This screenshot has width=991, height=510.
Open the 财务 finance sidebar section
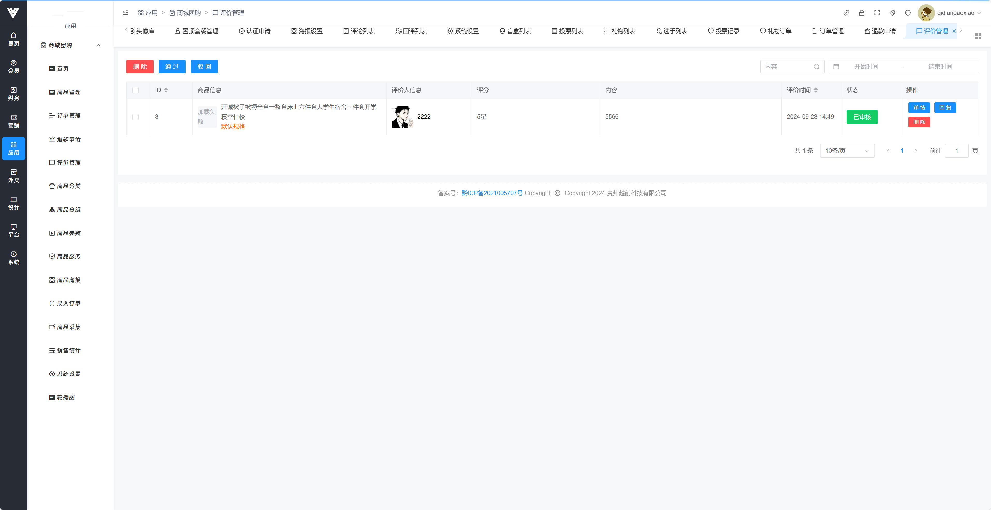pyautogui.click(x=13, y=94)
